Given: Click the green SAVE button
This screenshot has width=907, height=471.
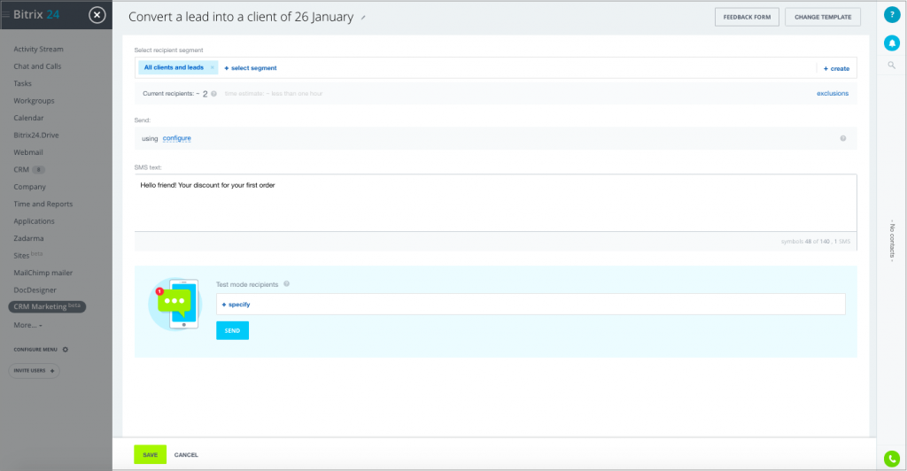Looking at the screenshot, I should click(x=150, y=454).
